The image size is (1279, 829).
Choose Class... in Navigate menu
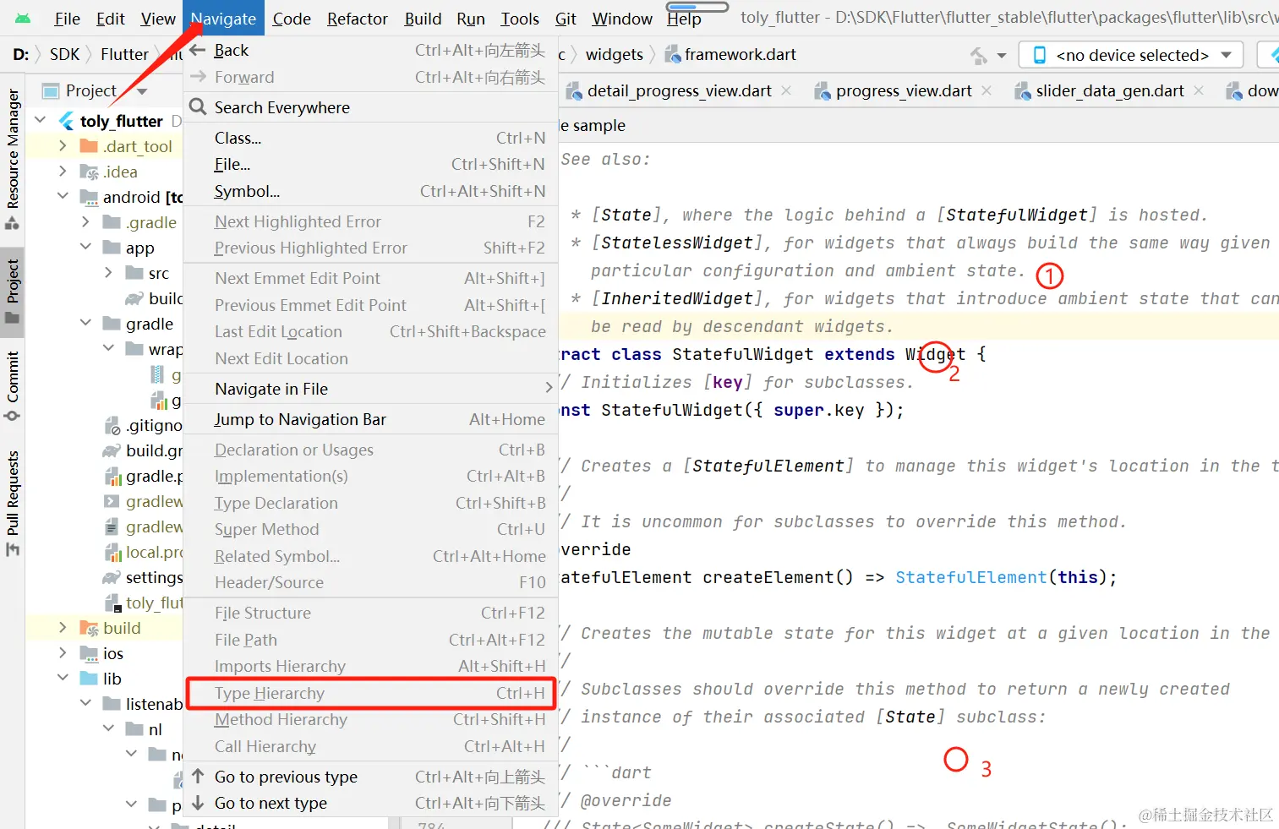point(370,138)
